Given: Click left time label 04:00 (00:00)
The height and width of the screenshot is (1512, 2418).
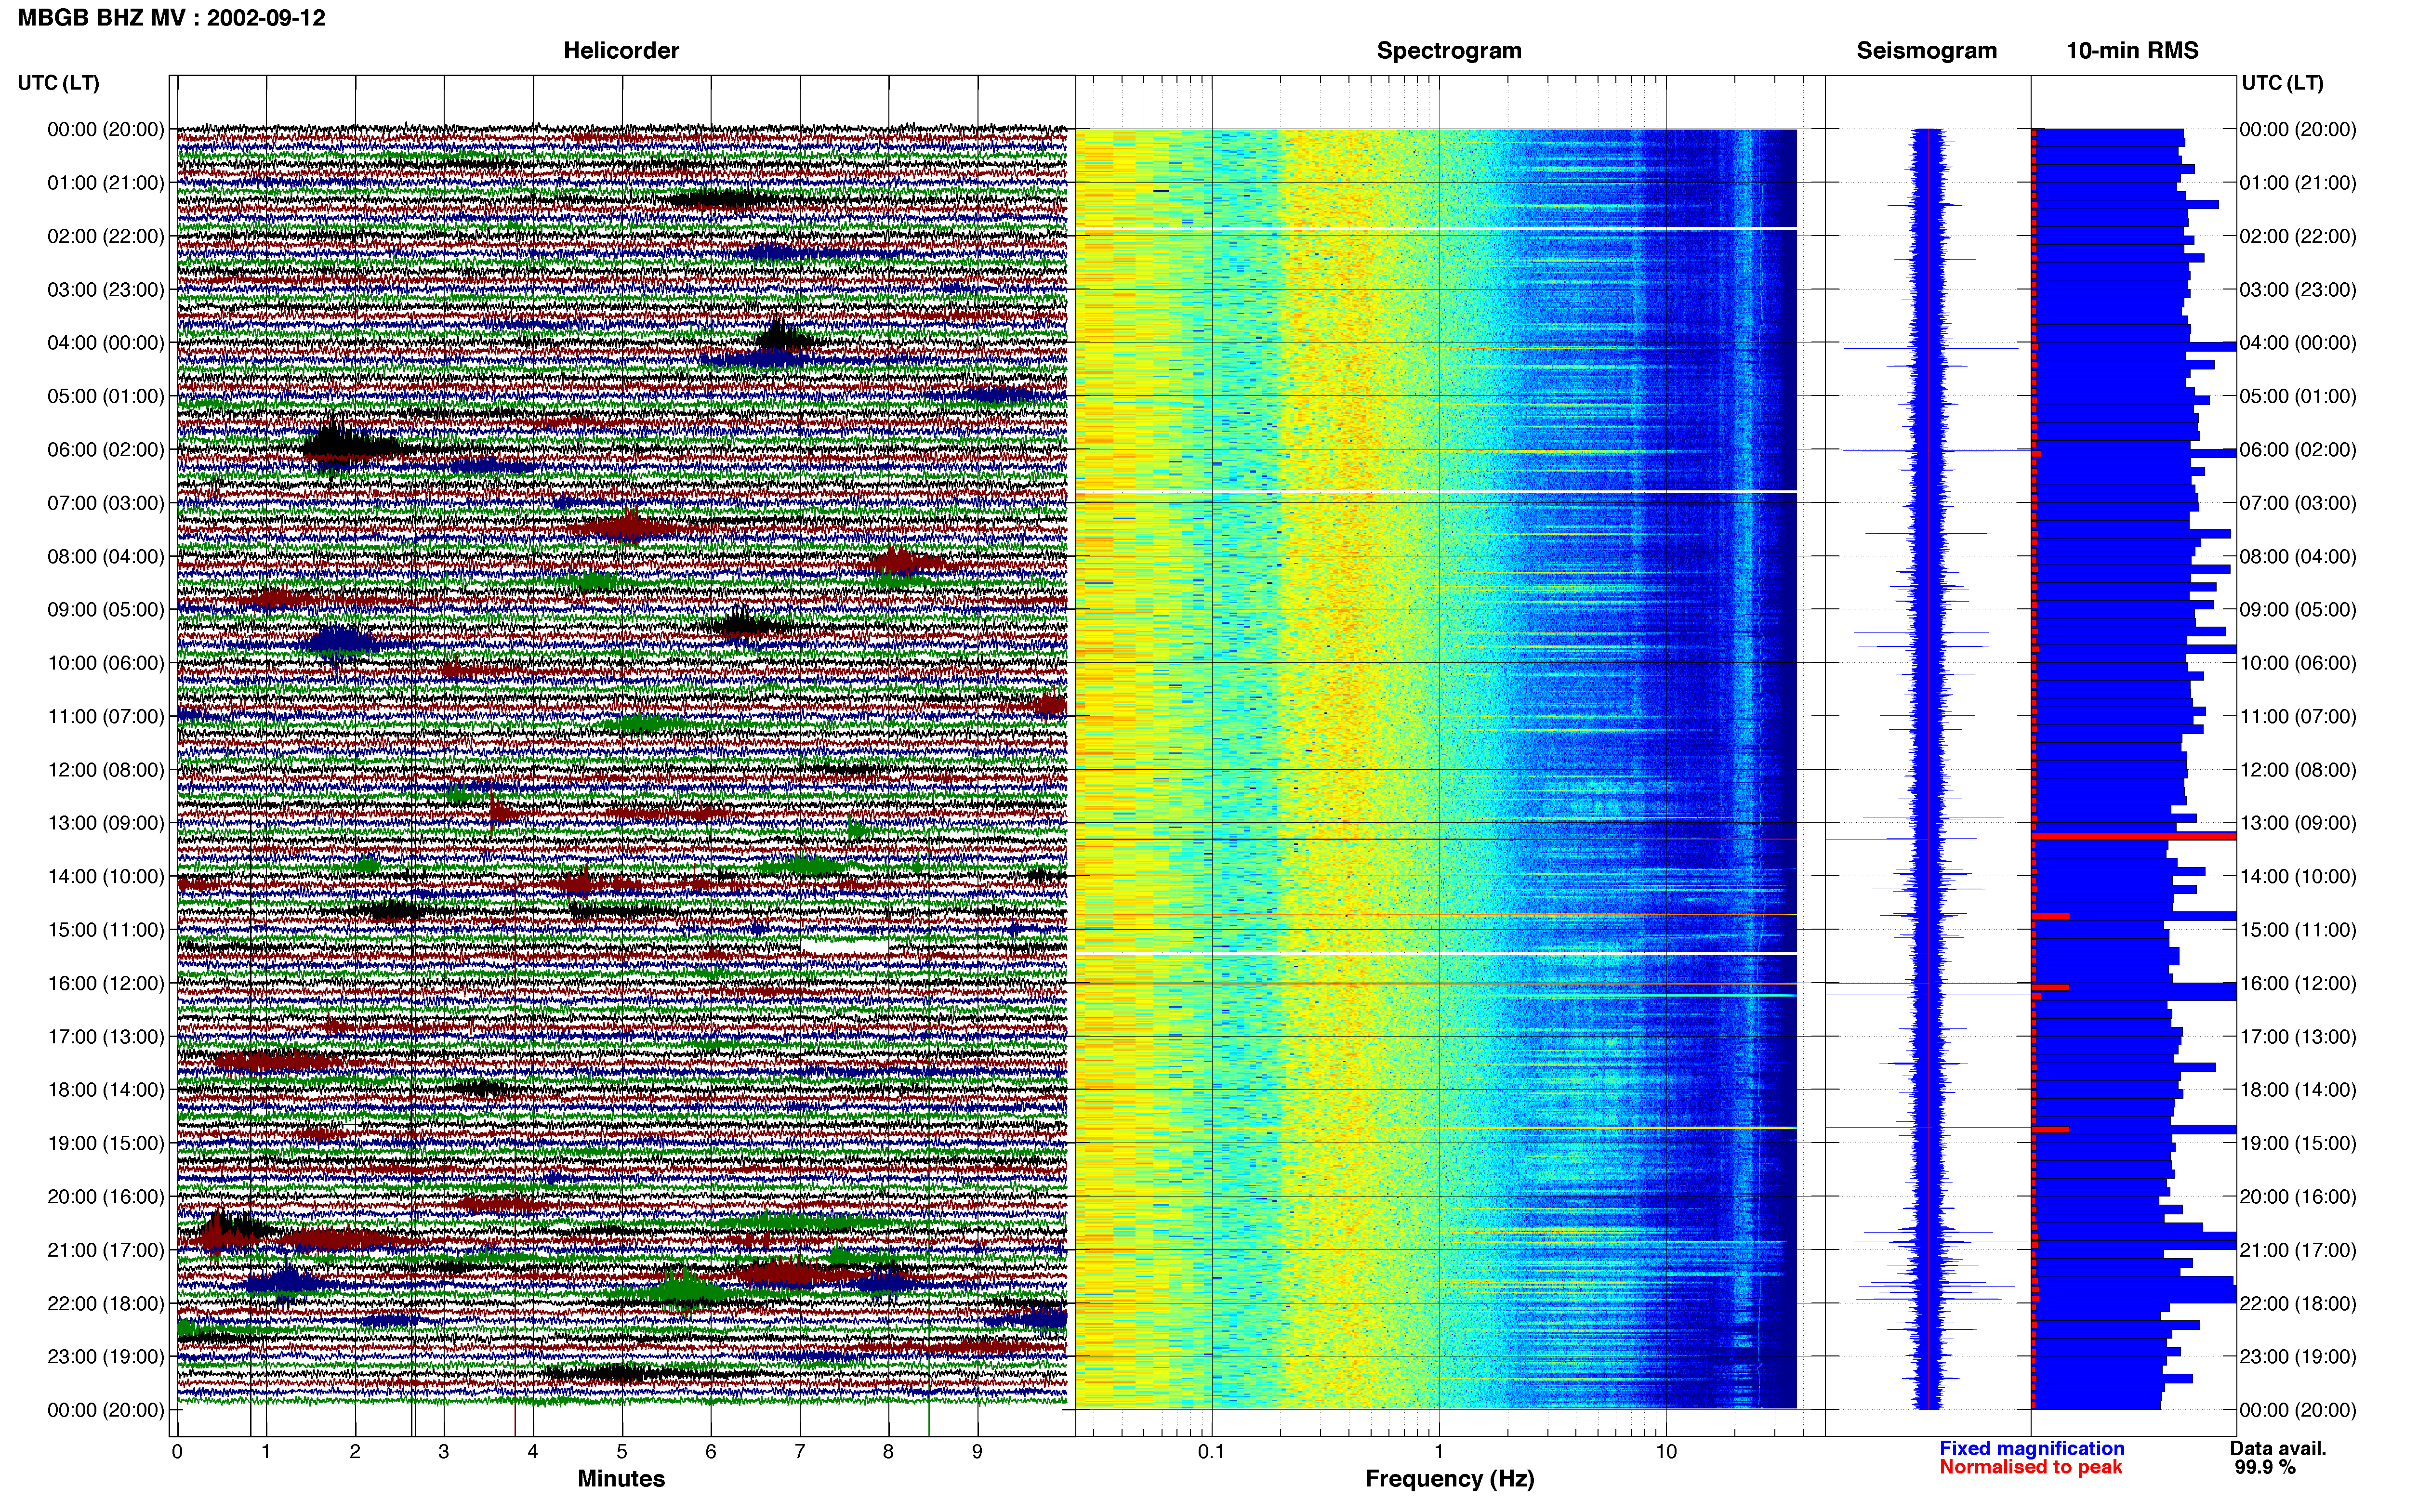Looking at the screenshot, I should (x=106, y=343).
